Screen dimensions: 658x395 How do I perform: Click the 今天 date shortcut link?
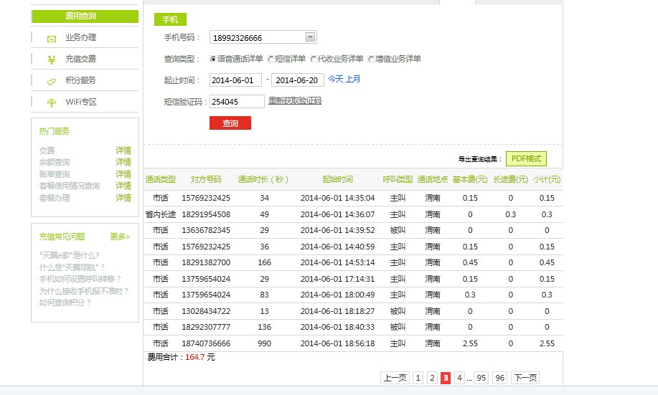pyautogui.click(x=335, y=80)
